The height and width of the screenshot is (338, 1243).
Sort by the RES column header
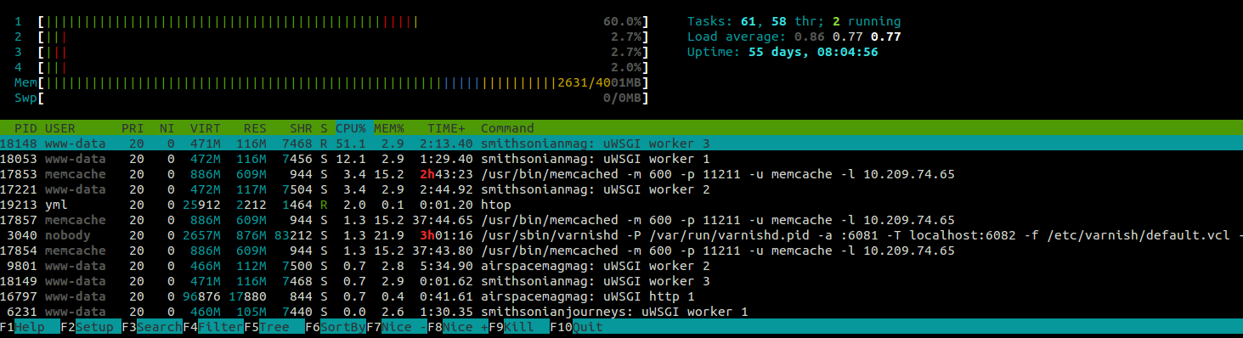click(x=255, y=128)
